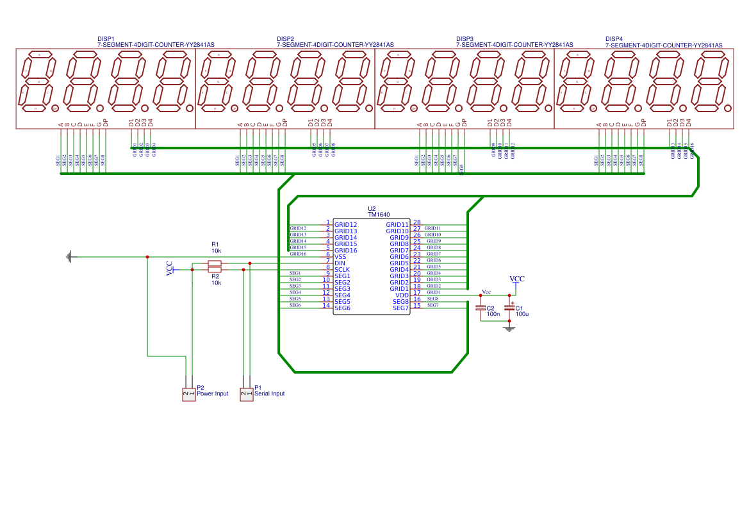Select capacitor C1 100u symbol
The height and width of the screenshot is (530, 749).
coord(509,308)
